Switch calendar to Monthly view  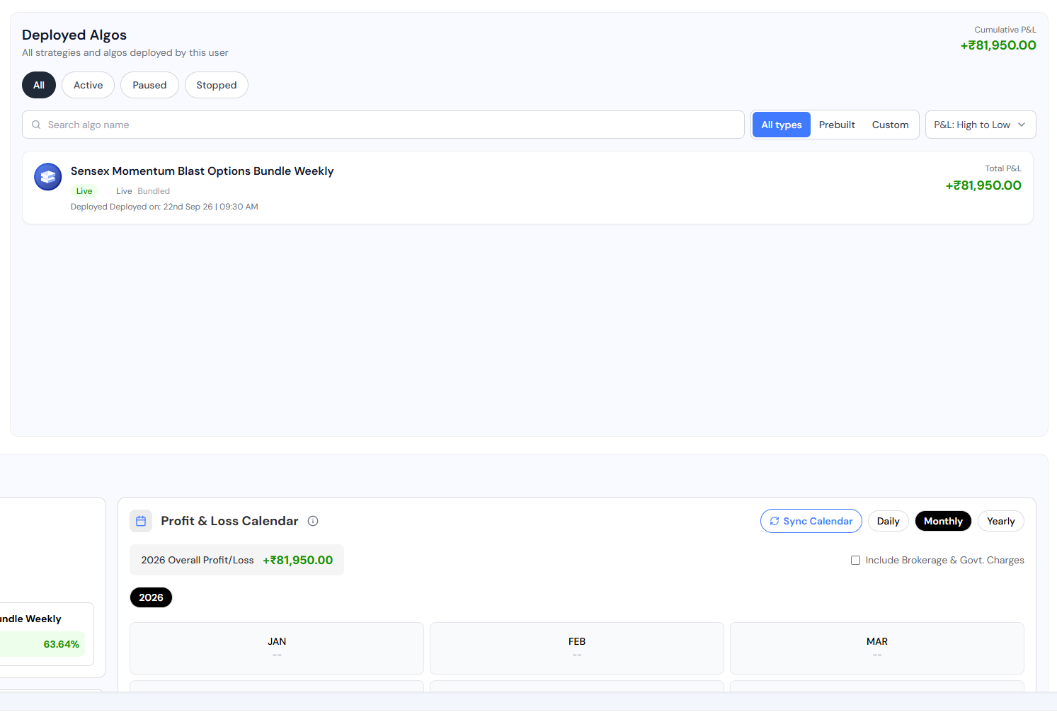(943, 521)
